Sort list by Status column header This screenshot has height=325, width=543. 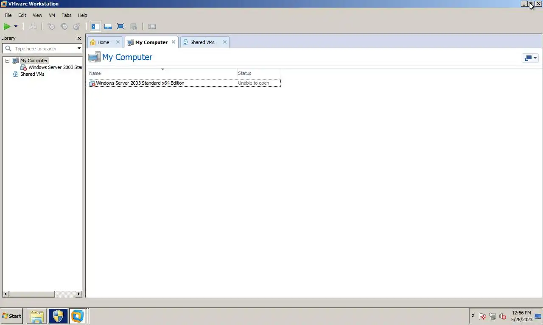(x=258, y=73)
